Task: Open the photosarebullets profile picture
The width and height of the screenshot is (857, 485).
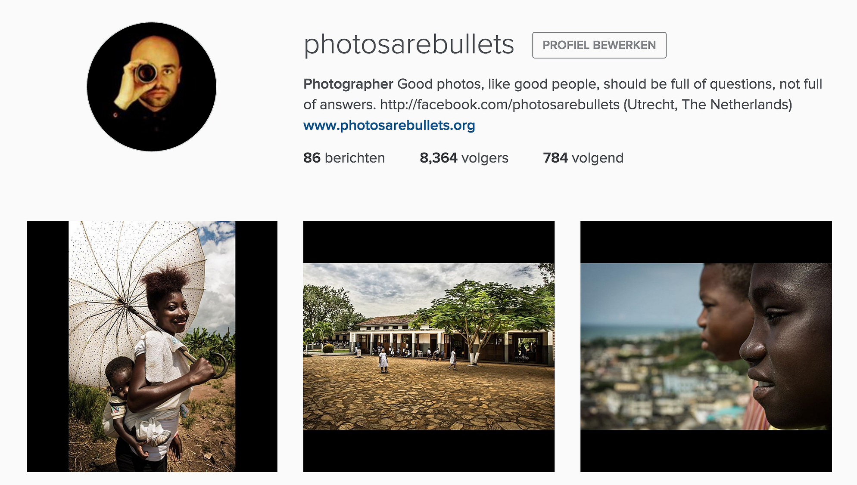Action: pyautogui.click(x=152, y=87)
